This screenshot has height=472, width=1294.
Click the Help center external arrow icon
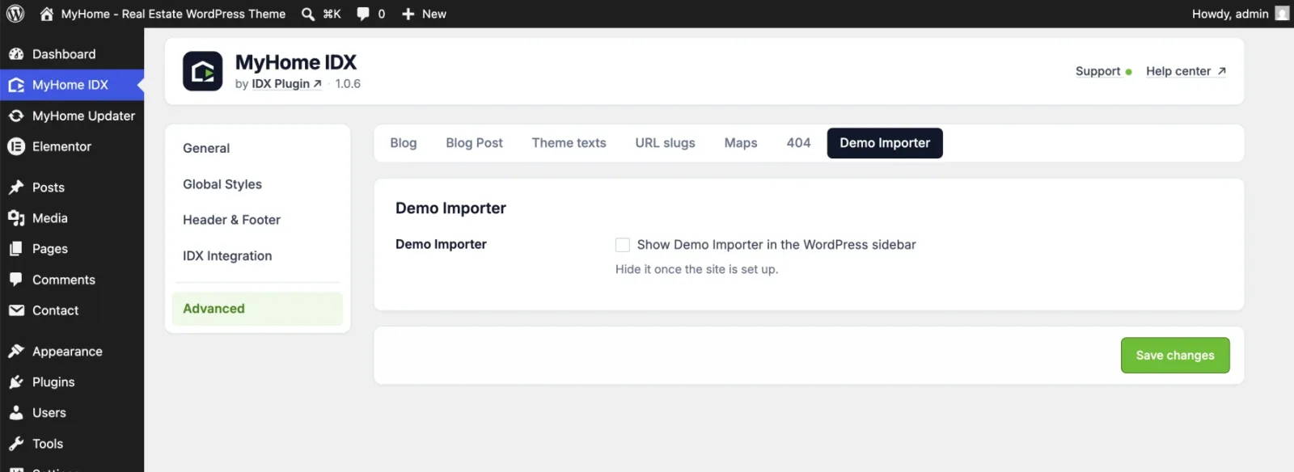pos(1221,71)
